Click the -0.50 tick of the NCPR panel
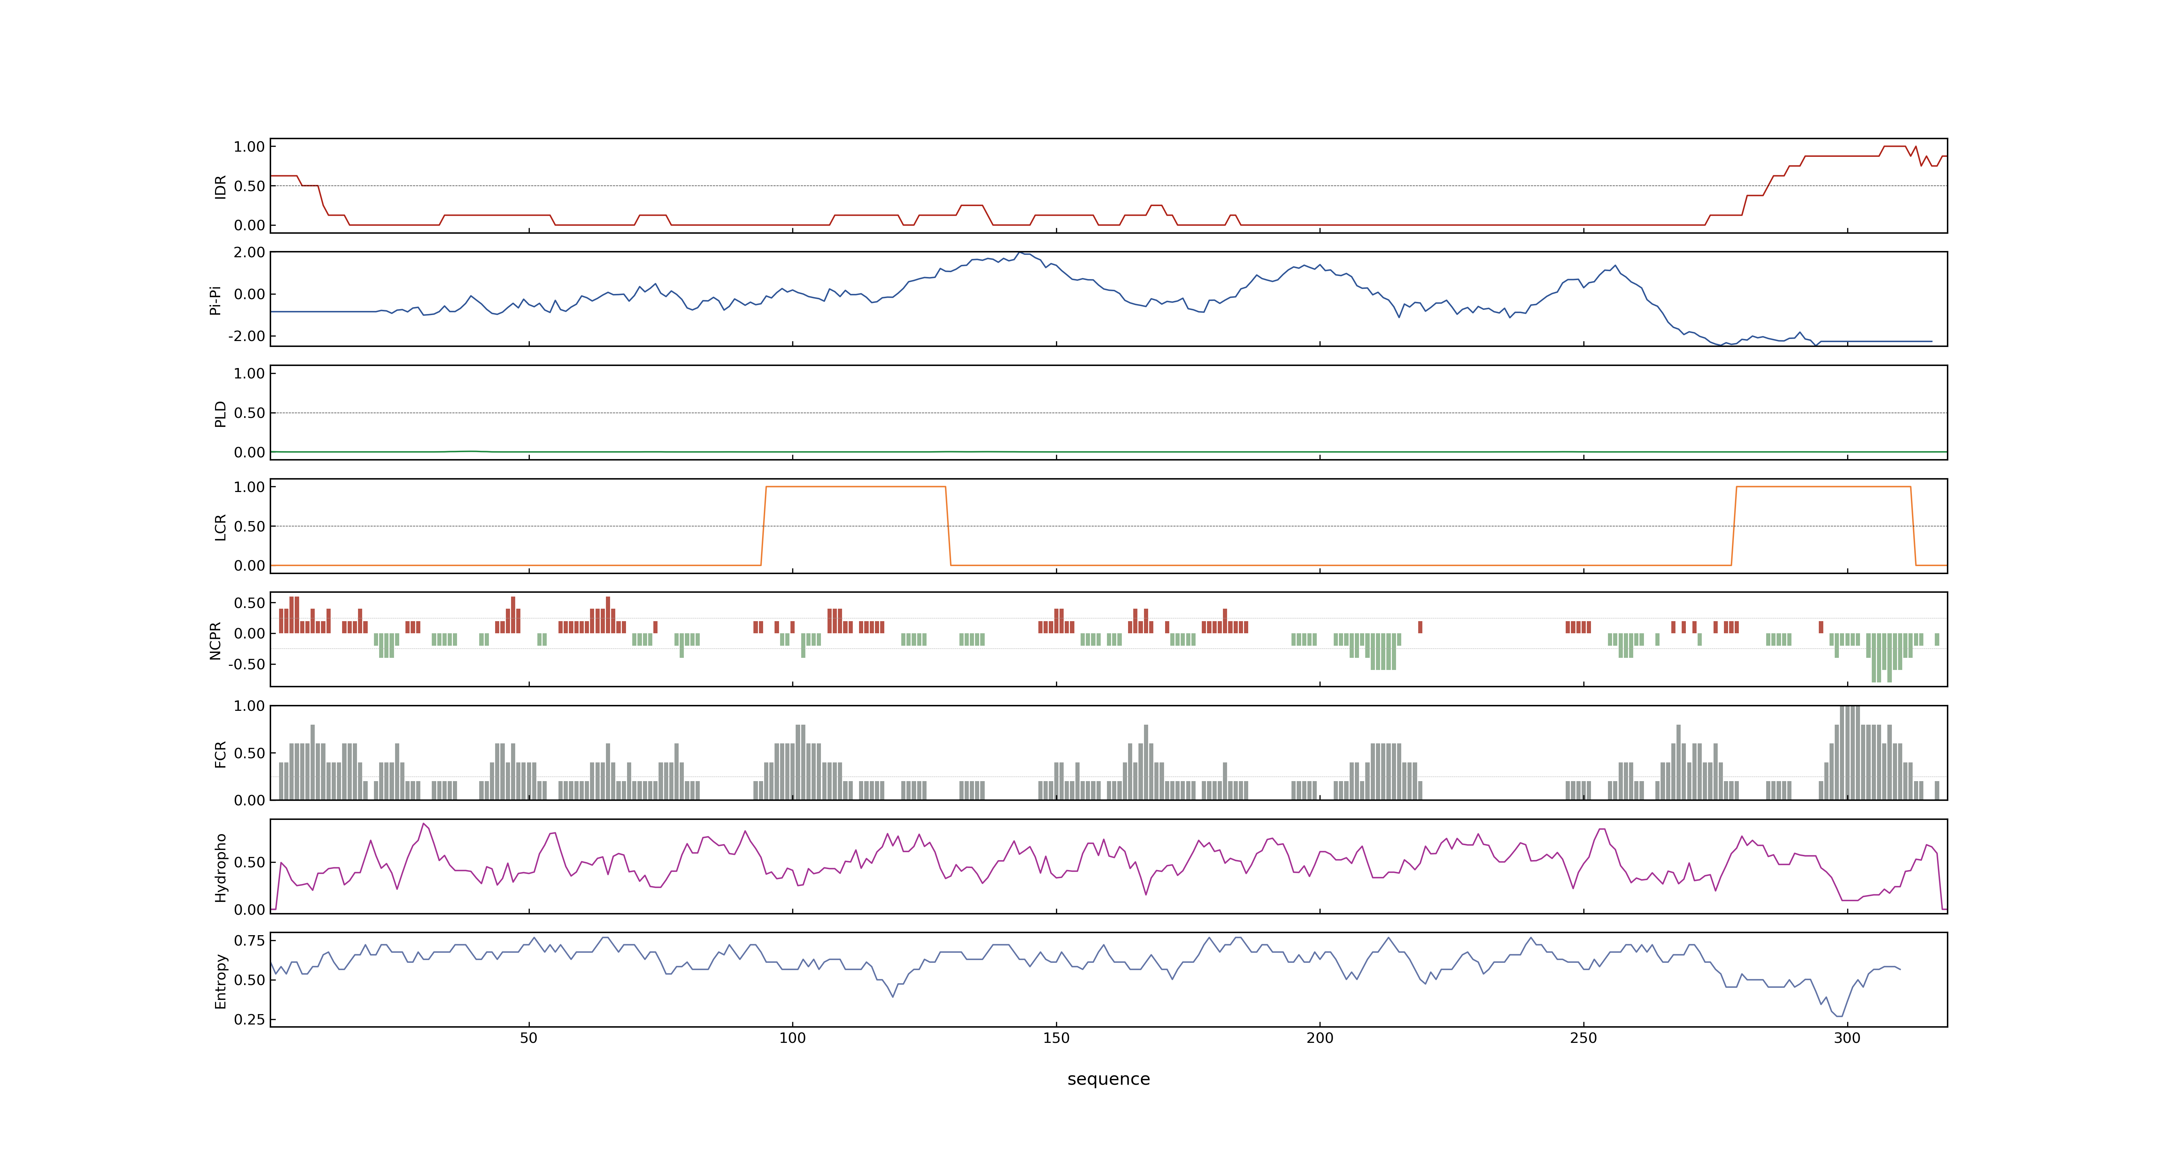Viewport: 2164px width, 1154px height. 246,664
